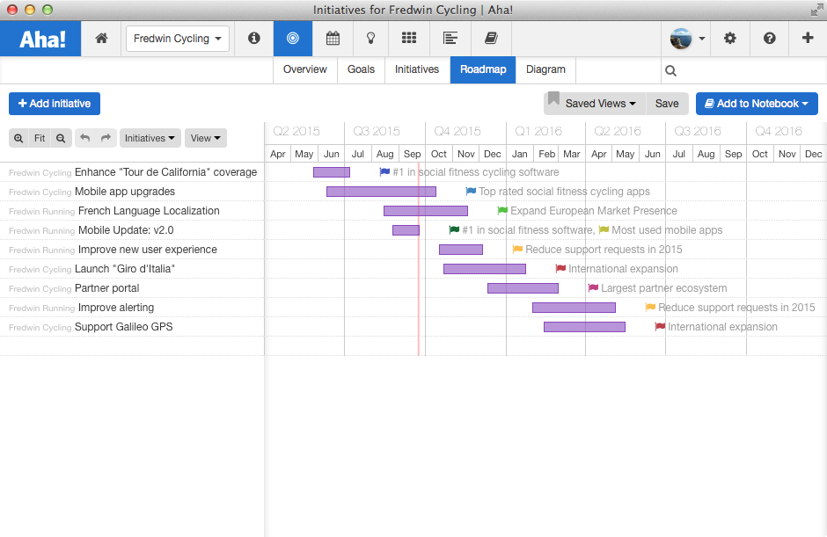Zoom out of the roadmap timeline
The image size is (827, 537).
61,138
